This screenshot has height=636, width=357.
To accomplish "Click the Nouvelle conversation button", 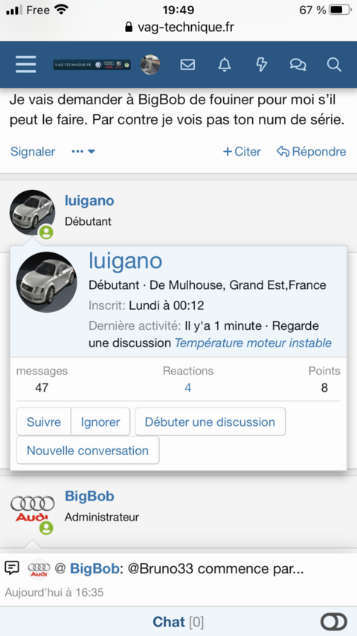I will click(x=88, y=451).
